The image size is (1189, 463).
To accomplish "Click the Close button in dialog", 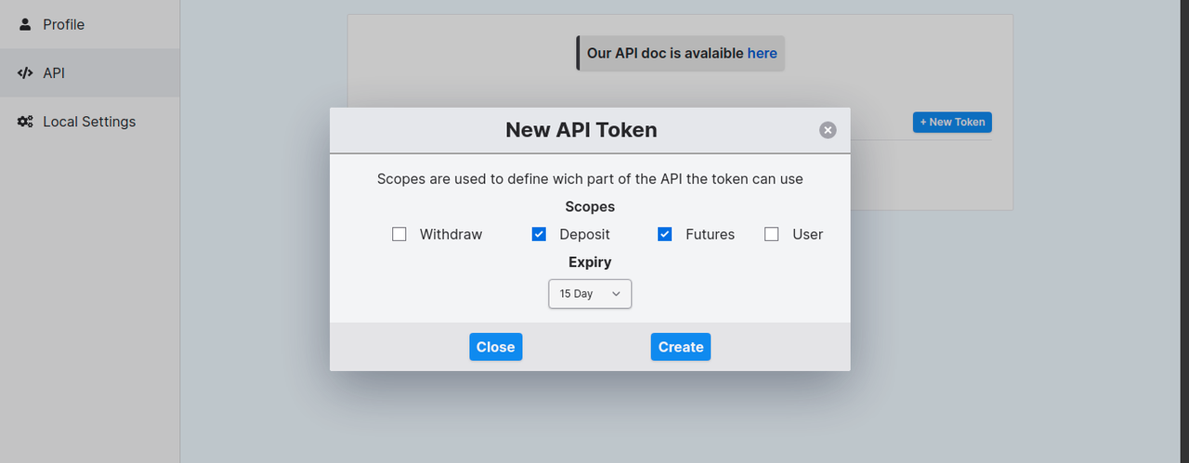I will click(x=496, y=347).
